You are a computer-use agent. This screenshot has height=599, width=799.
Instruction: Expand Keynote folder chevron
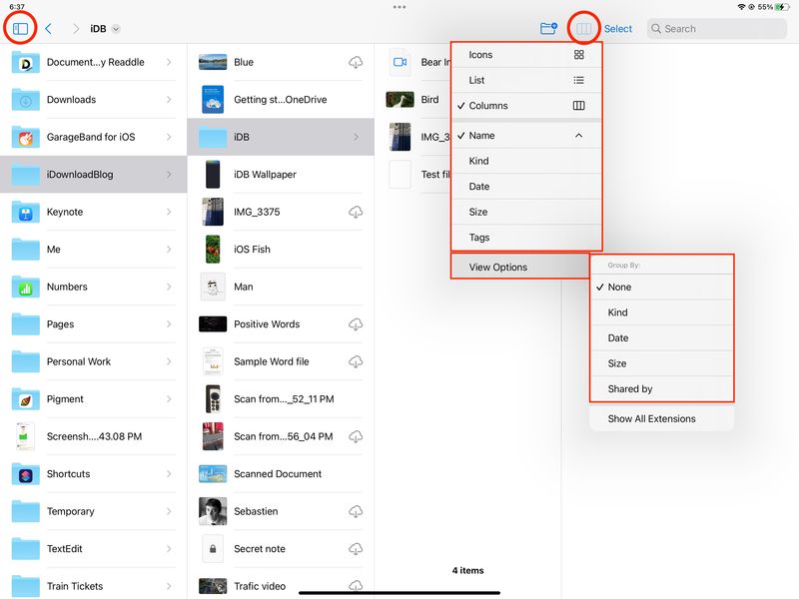tap(169, 212)
